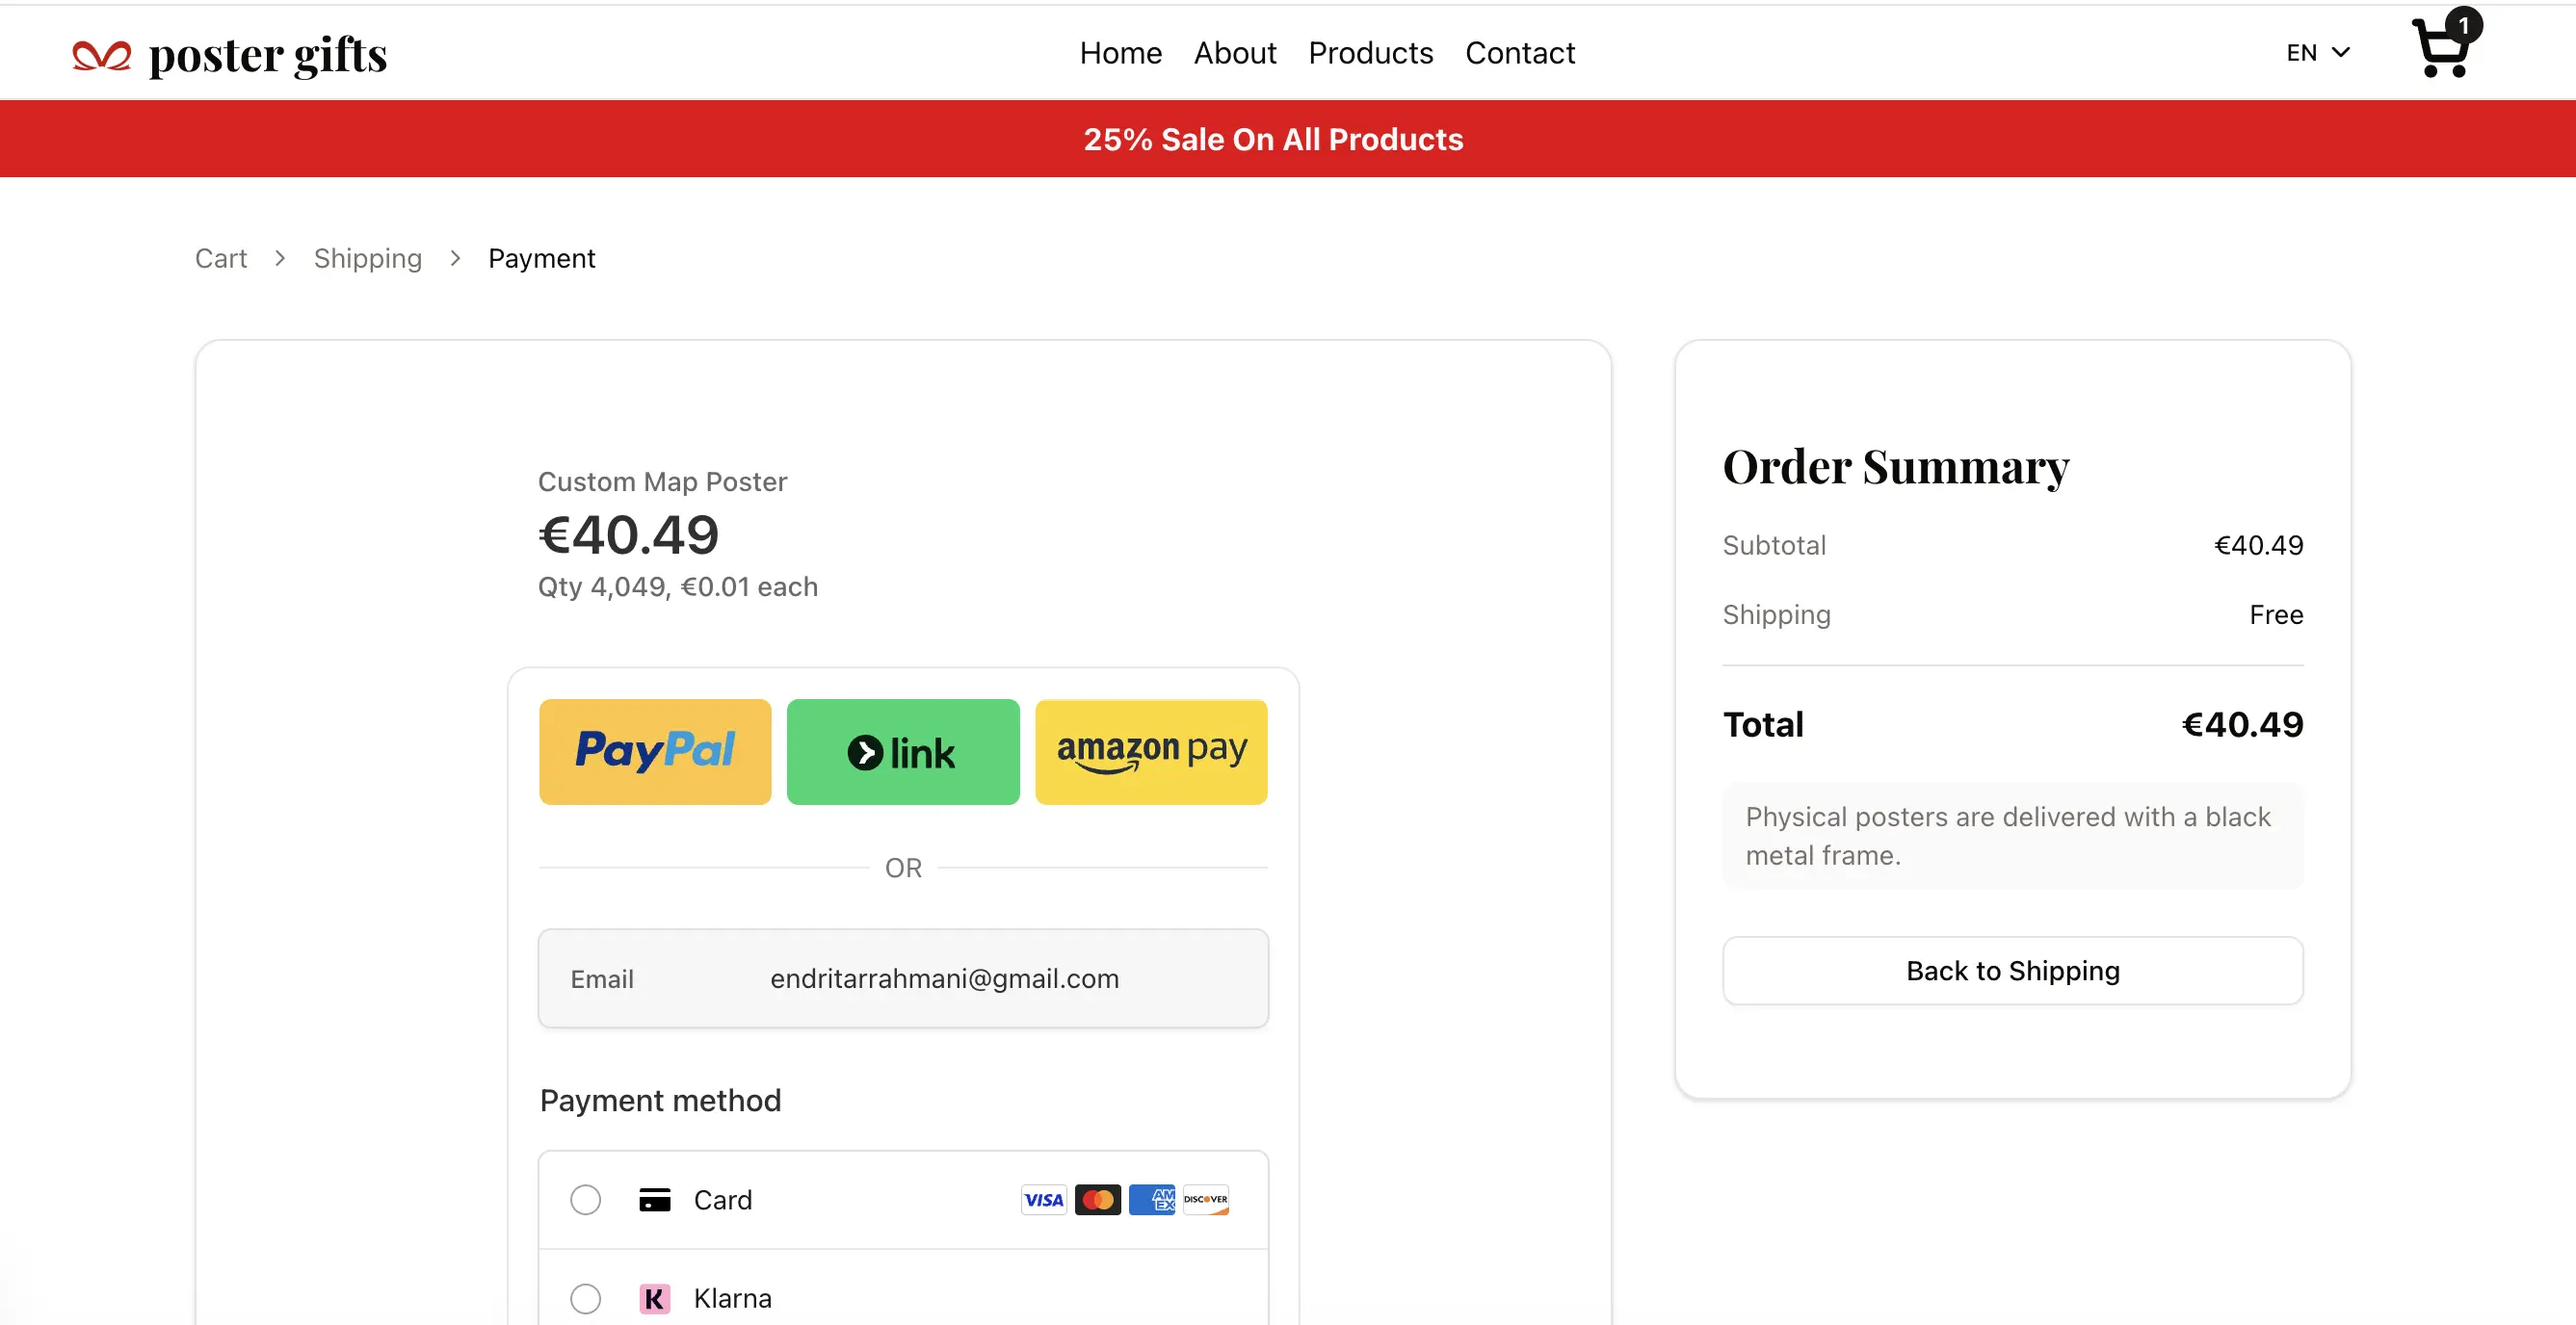The width and height of the screenshot is (2576, 1325).
Task: Go to the About page
Action: pos(1234,52)
